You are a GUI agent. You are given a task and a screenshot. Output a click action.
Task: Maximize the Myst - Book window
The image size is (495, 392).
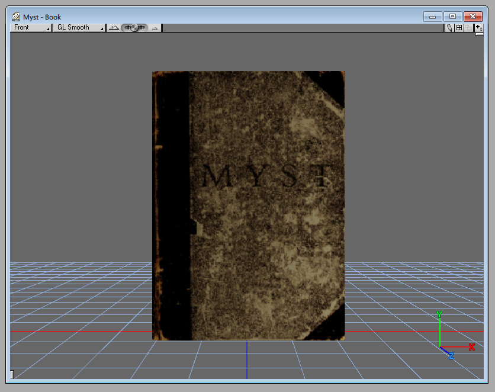(x=452, y=17)
